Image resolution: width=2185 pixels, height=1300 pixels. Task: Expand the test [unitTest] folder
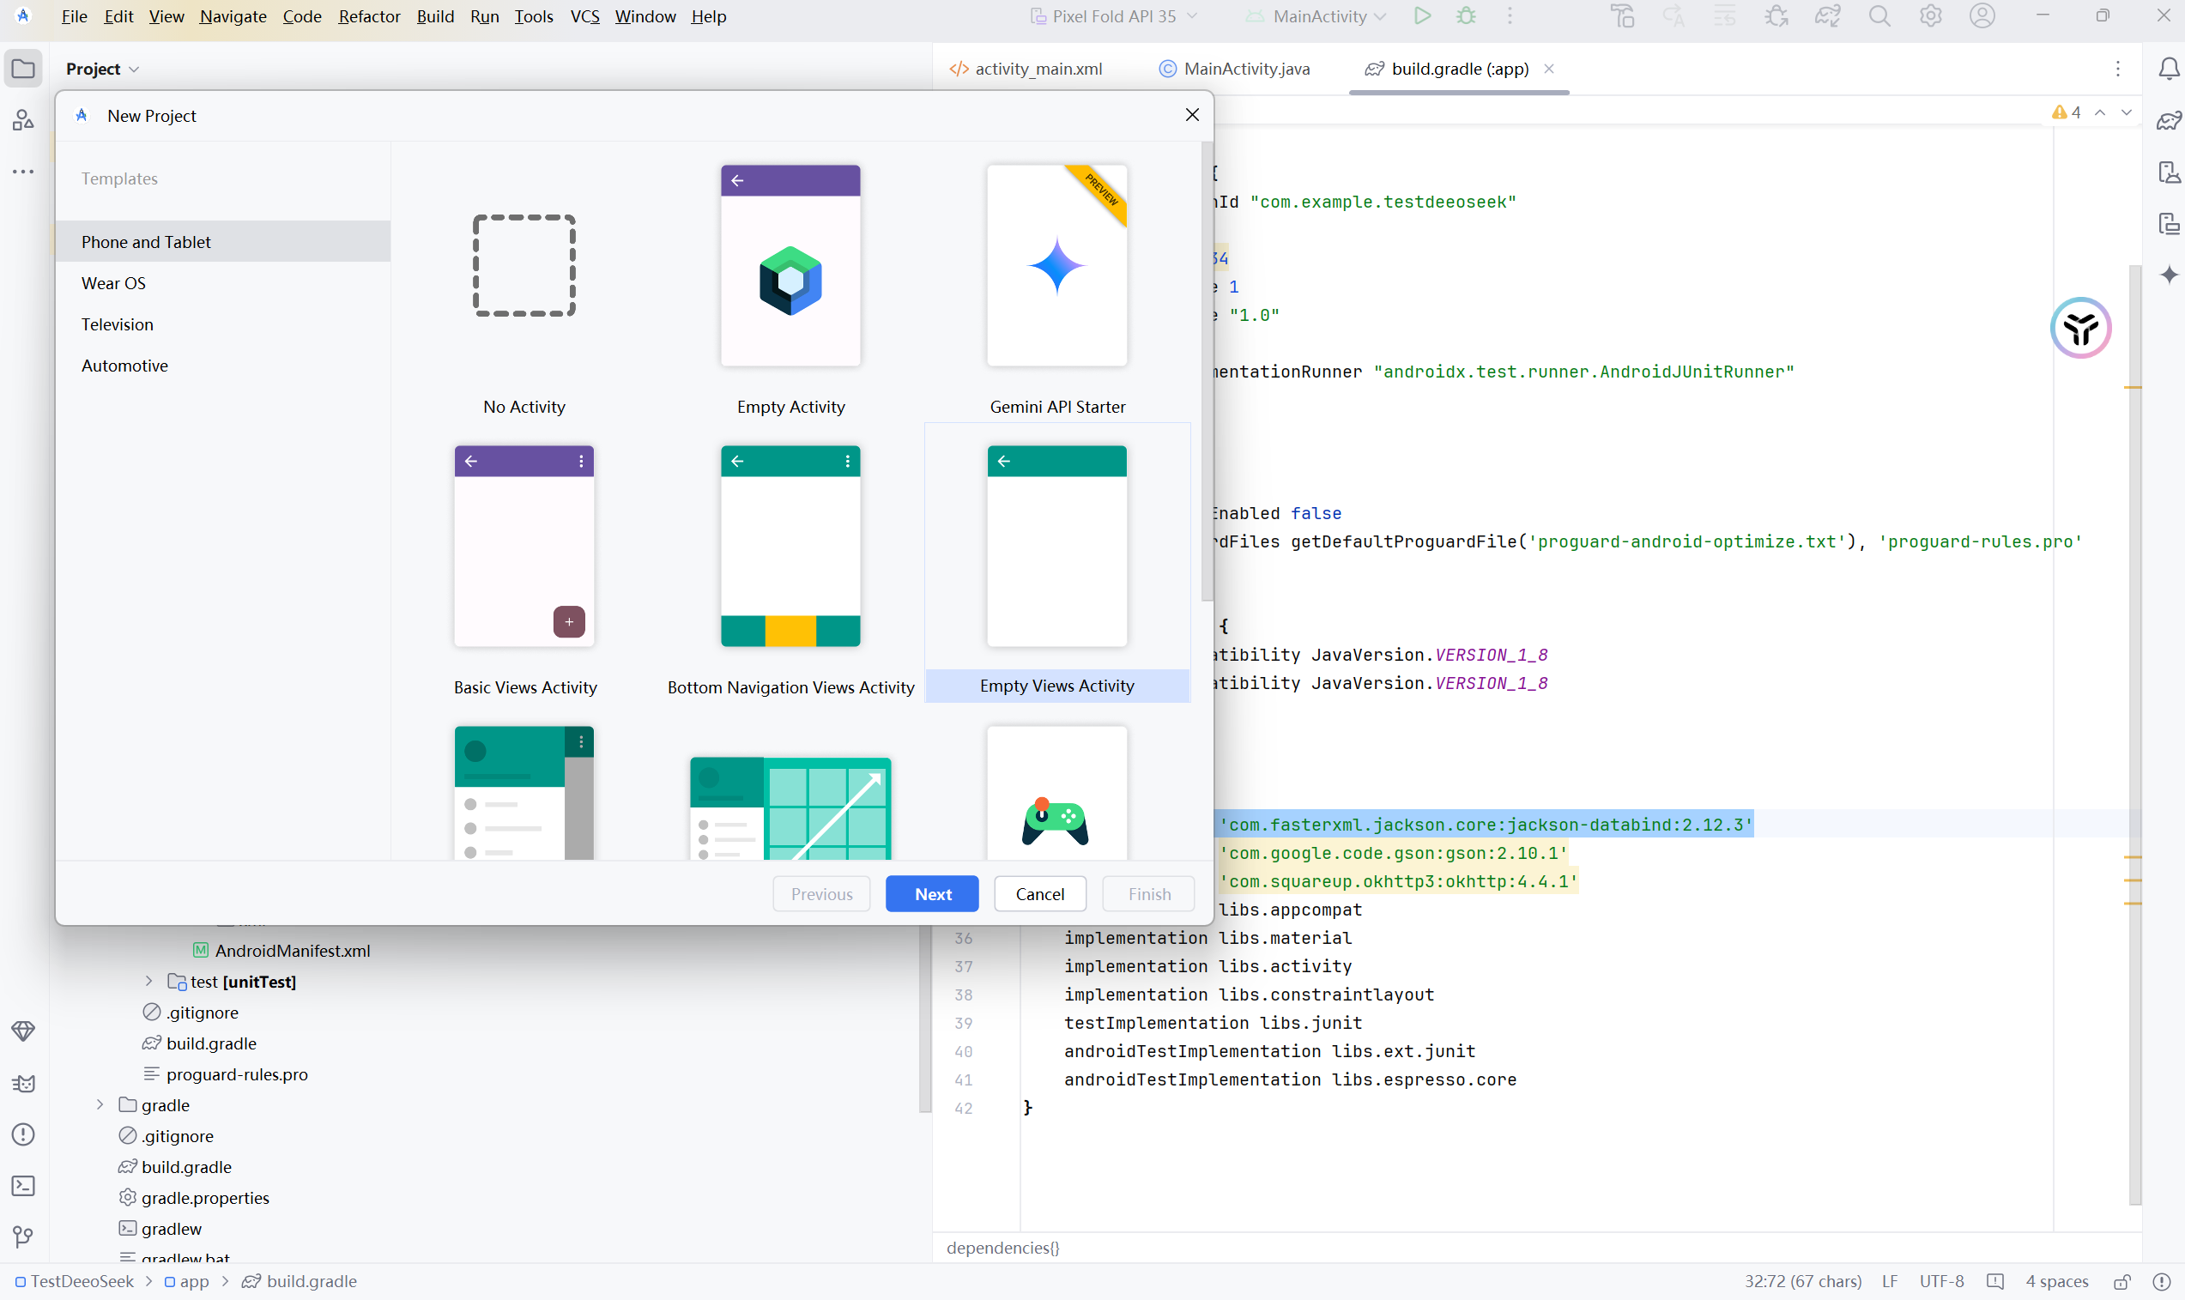[x=149, y=981]
